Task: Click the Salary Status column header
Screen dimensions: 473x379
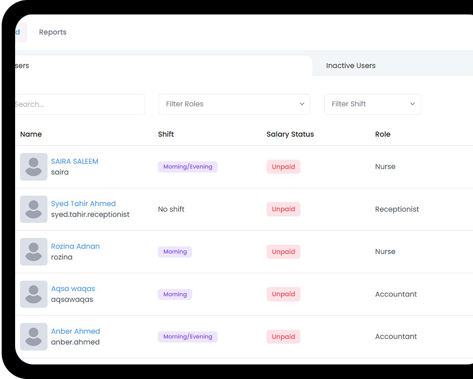Action: (x=290, y=134)
